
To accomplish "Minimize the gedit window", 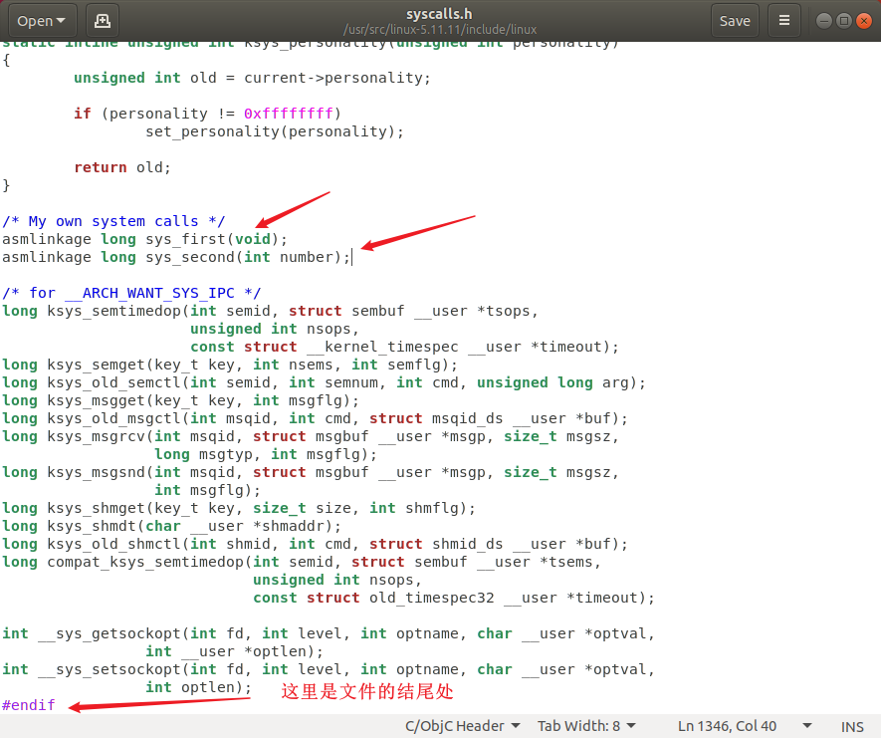I will [823, 21].
